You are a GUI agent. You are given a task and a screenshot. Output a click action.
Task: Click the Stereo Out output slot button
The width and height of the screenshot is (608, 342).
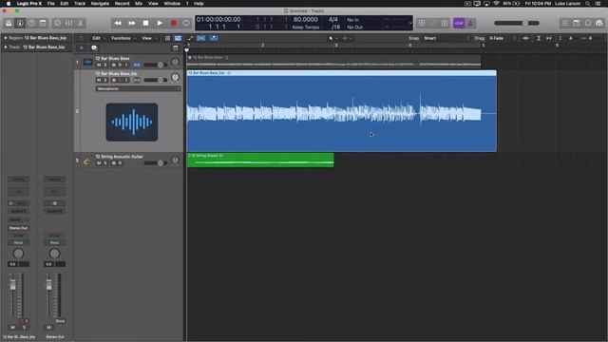pos(18,228)
